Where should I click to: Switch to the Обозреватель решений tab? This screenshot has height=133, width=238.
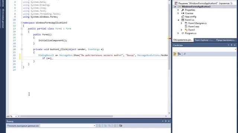[183, 40]
